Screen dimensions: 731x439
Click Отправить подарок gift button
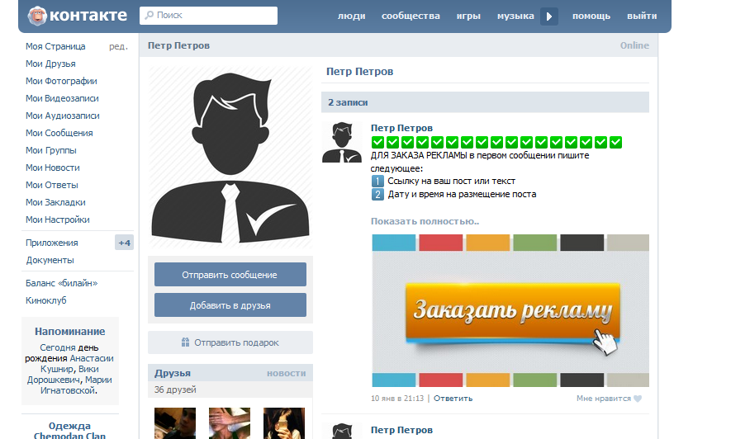tap(230, 342)
